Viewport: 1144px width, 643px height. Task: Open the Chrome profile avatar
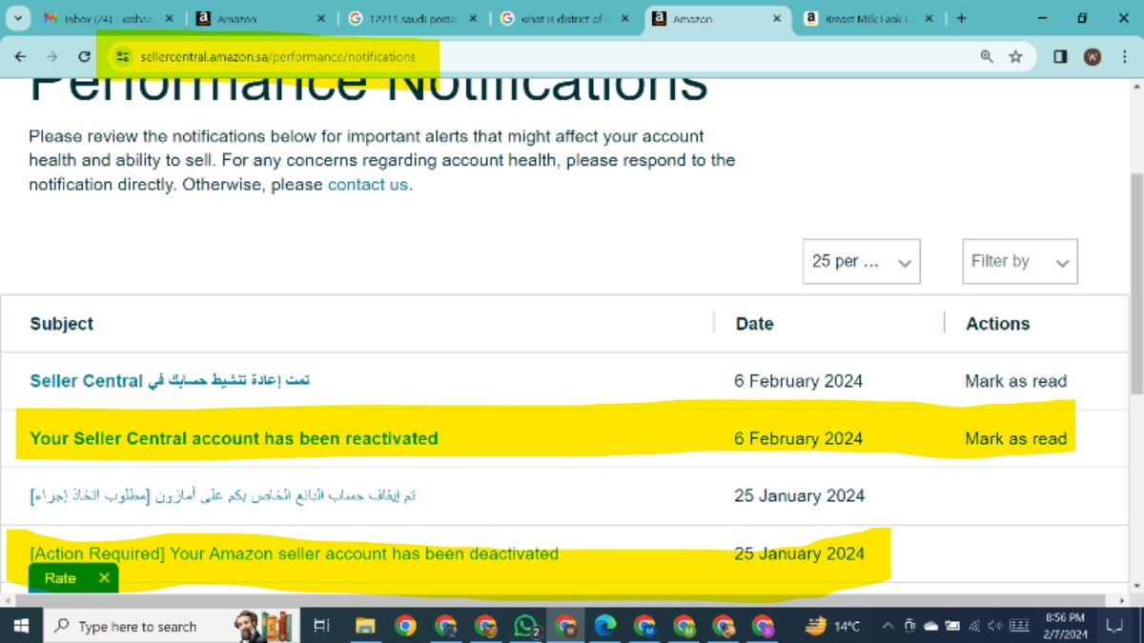click(1093, 56)
